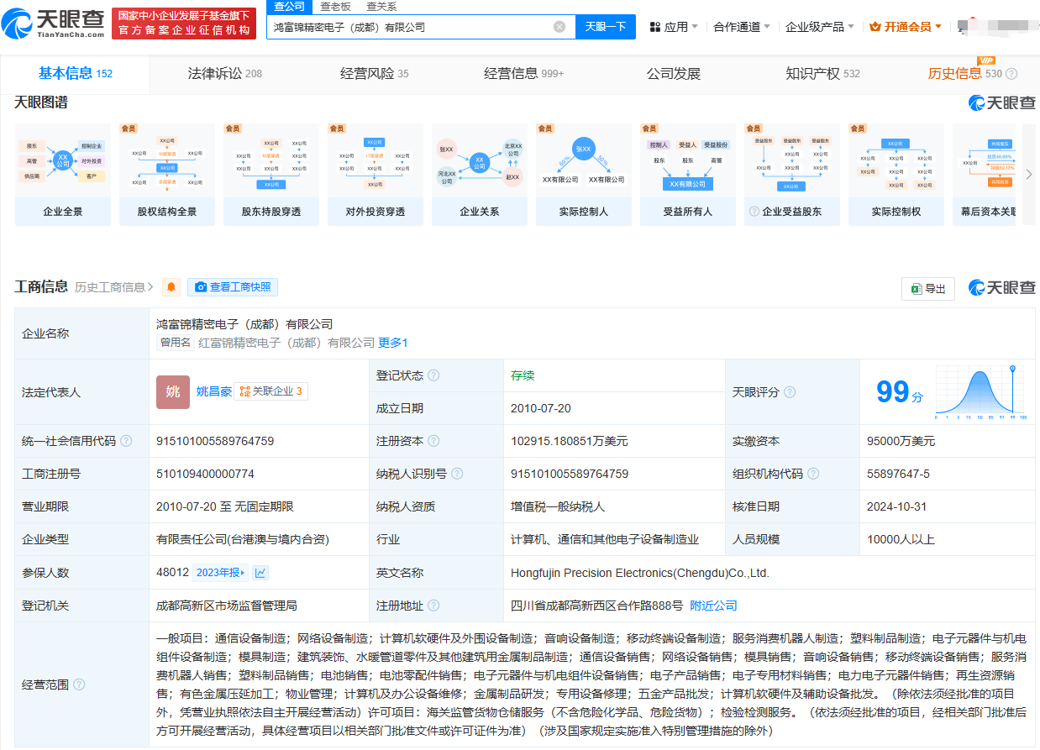Click 查看工商快照 button
Image resolution: width=1040 pixels, height=750 pixels.
coord(233,287)
